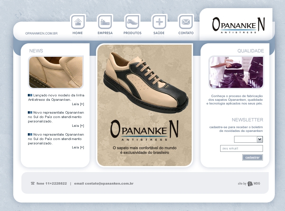
Task: Read last Novo representate Opananken item Leia [+]
Action: point(78,147)
